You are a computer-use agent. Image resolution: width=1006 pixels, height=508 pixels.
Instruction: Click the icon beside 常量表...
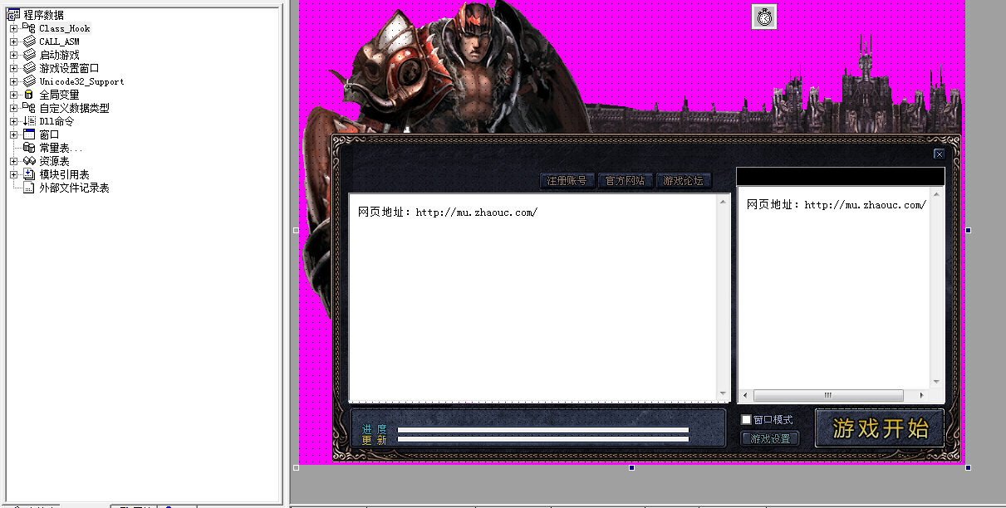point(29,148)
